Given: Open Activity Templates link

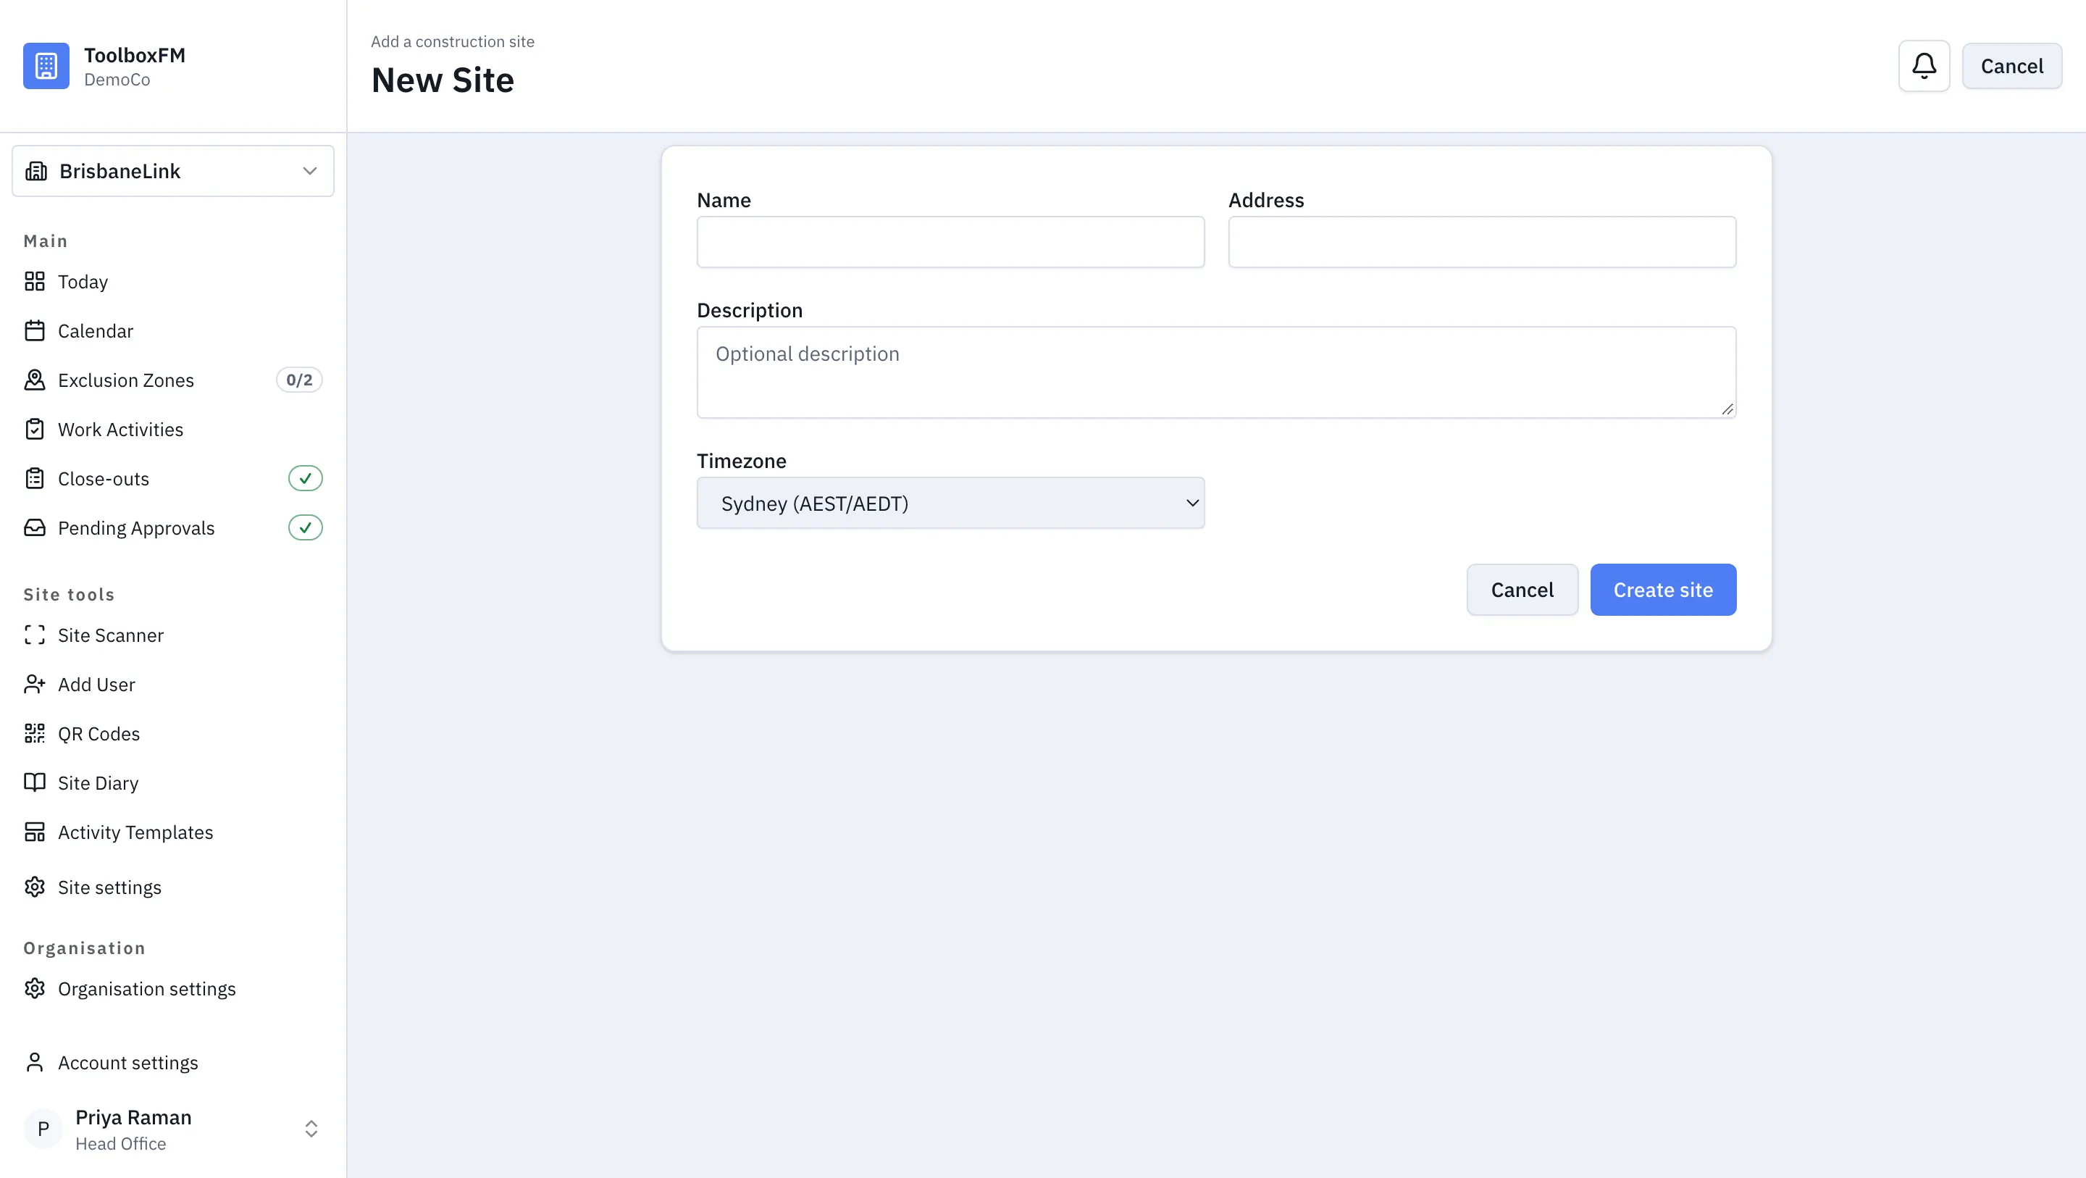Looking at the screenshot, I should 173,832.
